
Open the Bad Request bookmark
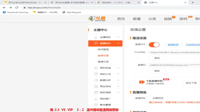(x=72, y=12)
